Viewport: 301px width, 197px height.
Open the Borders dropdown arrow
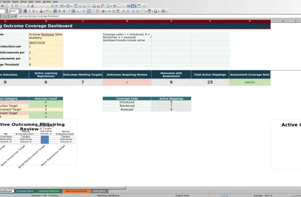(146, 11)
